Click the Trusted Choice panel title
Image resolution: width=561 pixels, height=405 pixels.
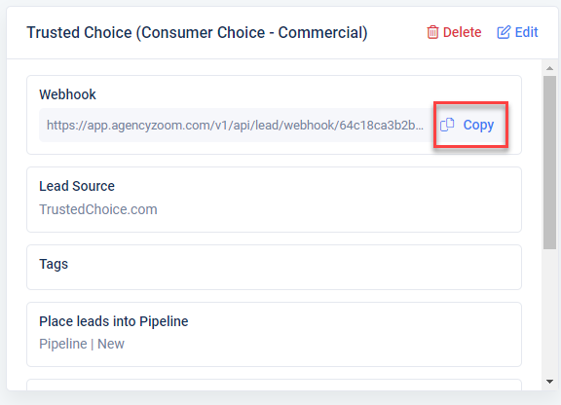click(197, 32)
